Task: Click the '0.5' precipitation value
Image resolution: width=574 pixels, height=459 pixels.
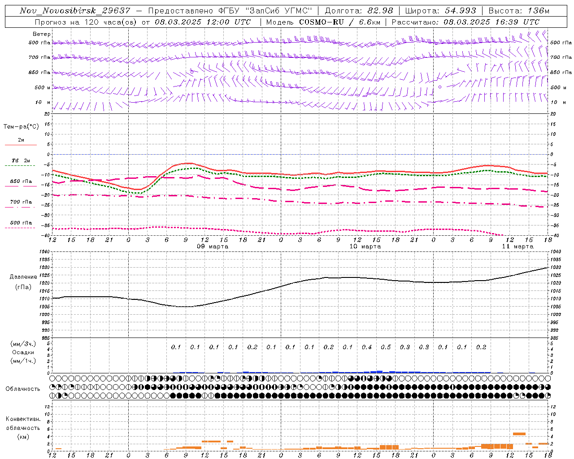Action: (386, 347)
